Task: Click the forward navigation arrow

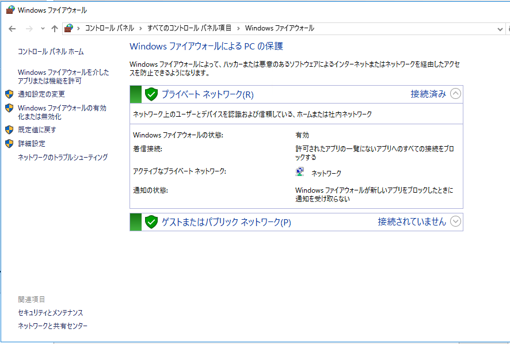Action: click(29, 29)
